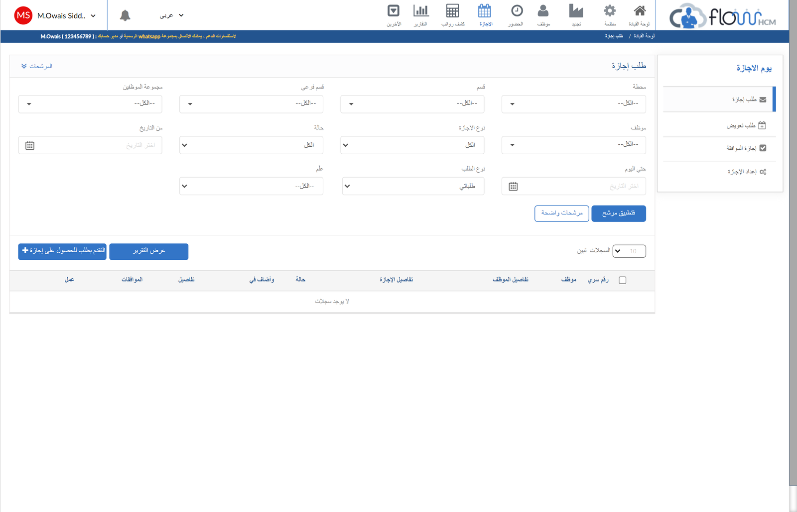This screenshot has width=797, height=512.
Task: Open the عربى language selector
Action: click(171, 15)
